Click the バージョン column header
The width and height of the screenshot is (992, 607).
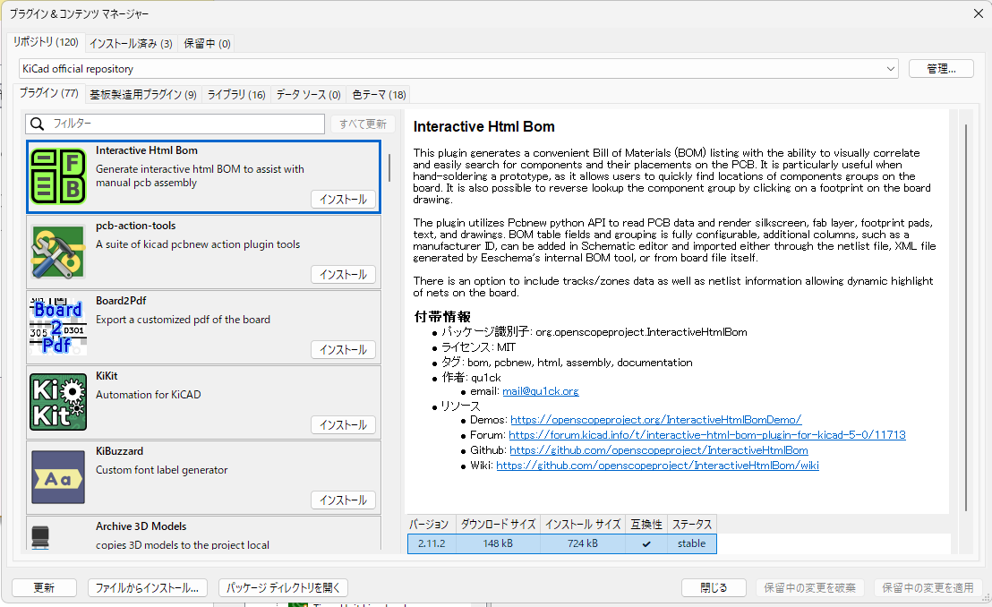(x=429, y=525)
